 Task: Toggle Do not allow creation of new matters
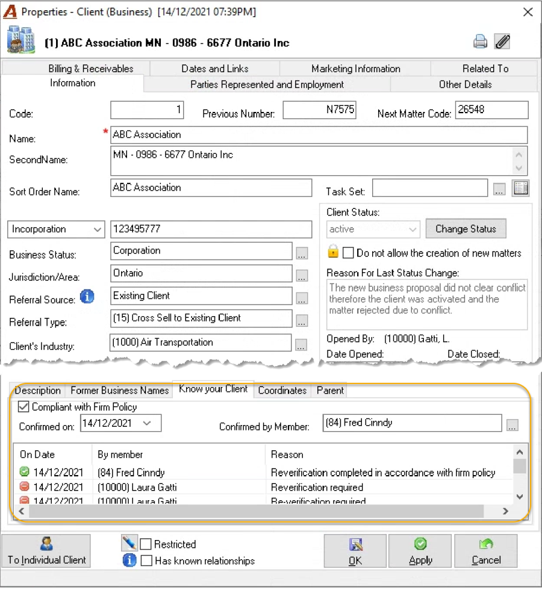coord(348,253)
